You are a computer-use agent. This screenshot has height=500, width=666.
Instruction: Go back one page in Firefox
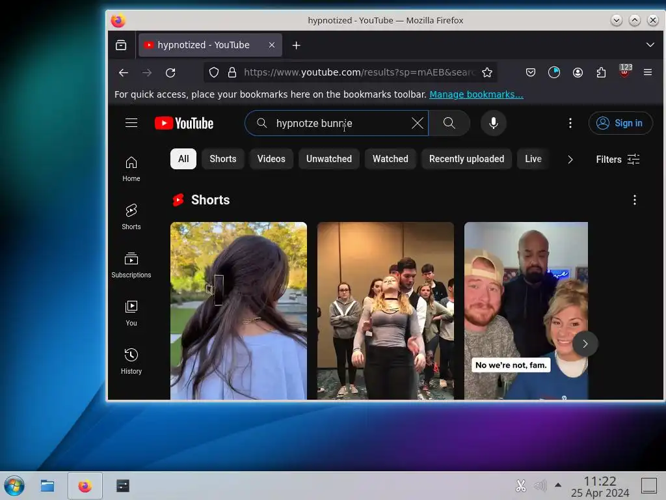124,73
